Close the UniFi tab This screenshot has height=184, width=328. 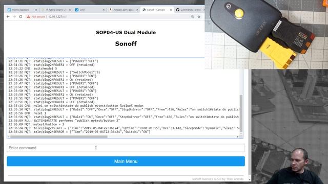click(104, 10)
